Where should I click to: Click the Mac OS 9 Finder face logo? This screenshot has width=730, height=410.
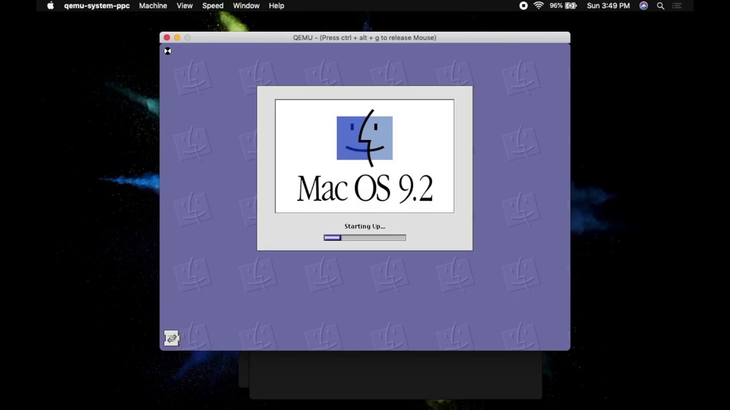click(364, 138)
